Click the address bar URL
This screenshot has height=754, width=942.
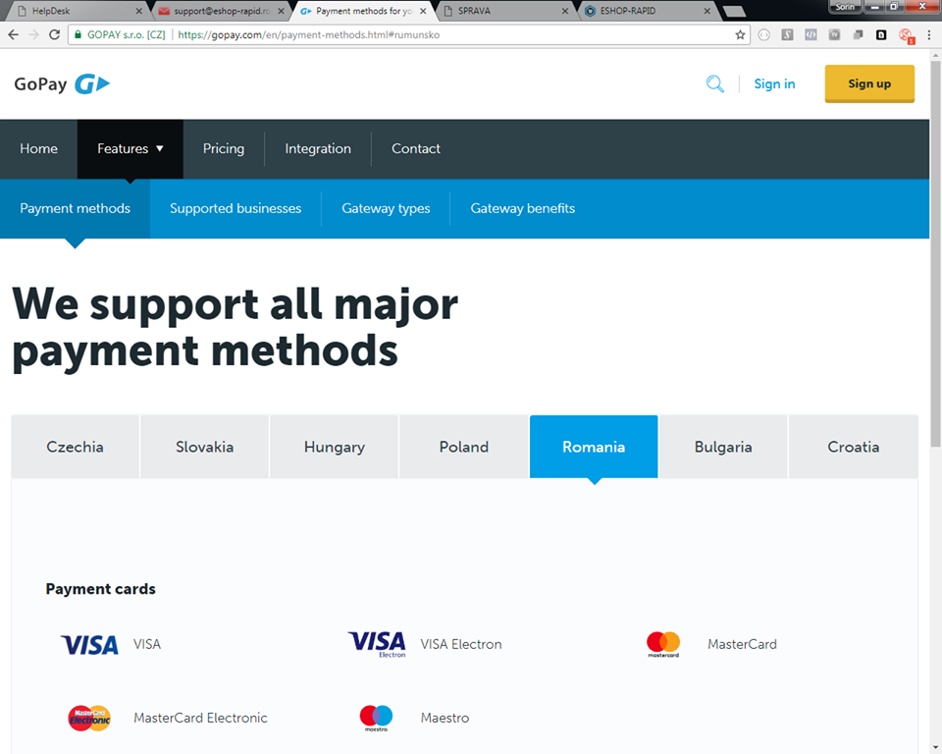(309, 35)
